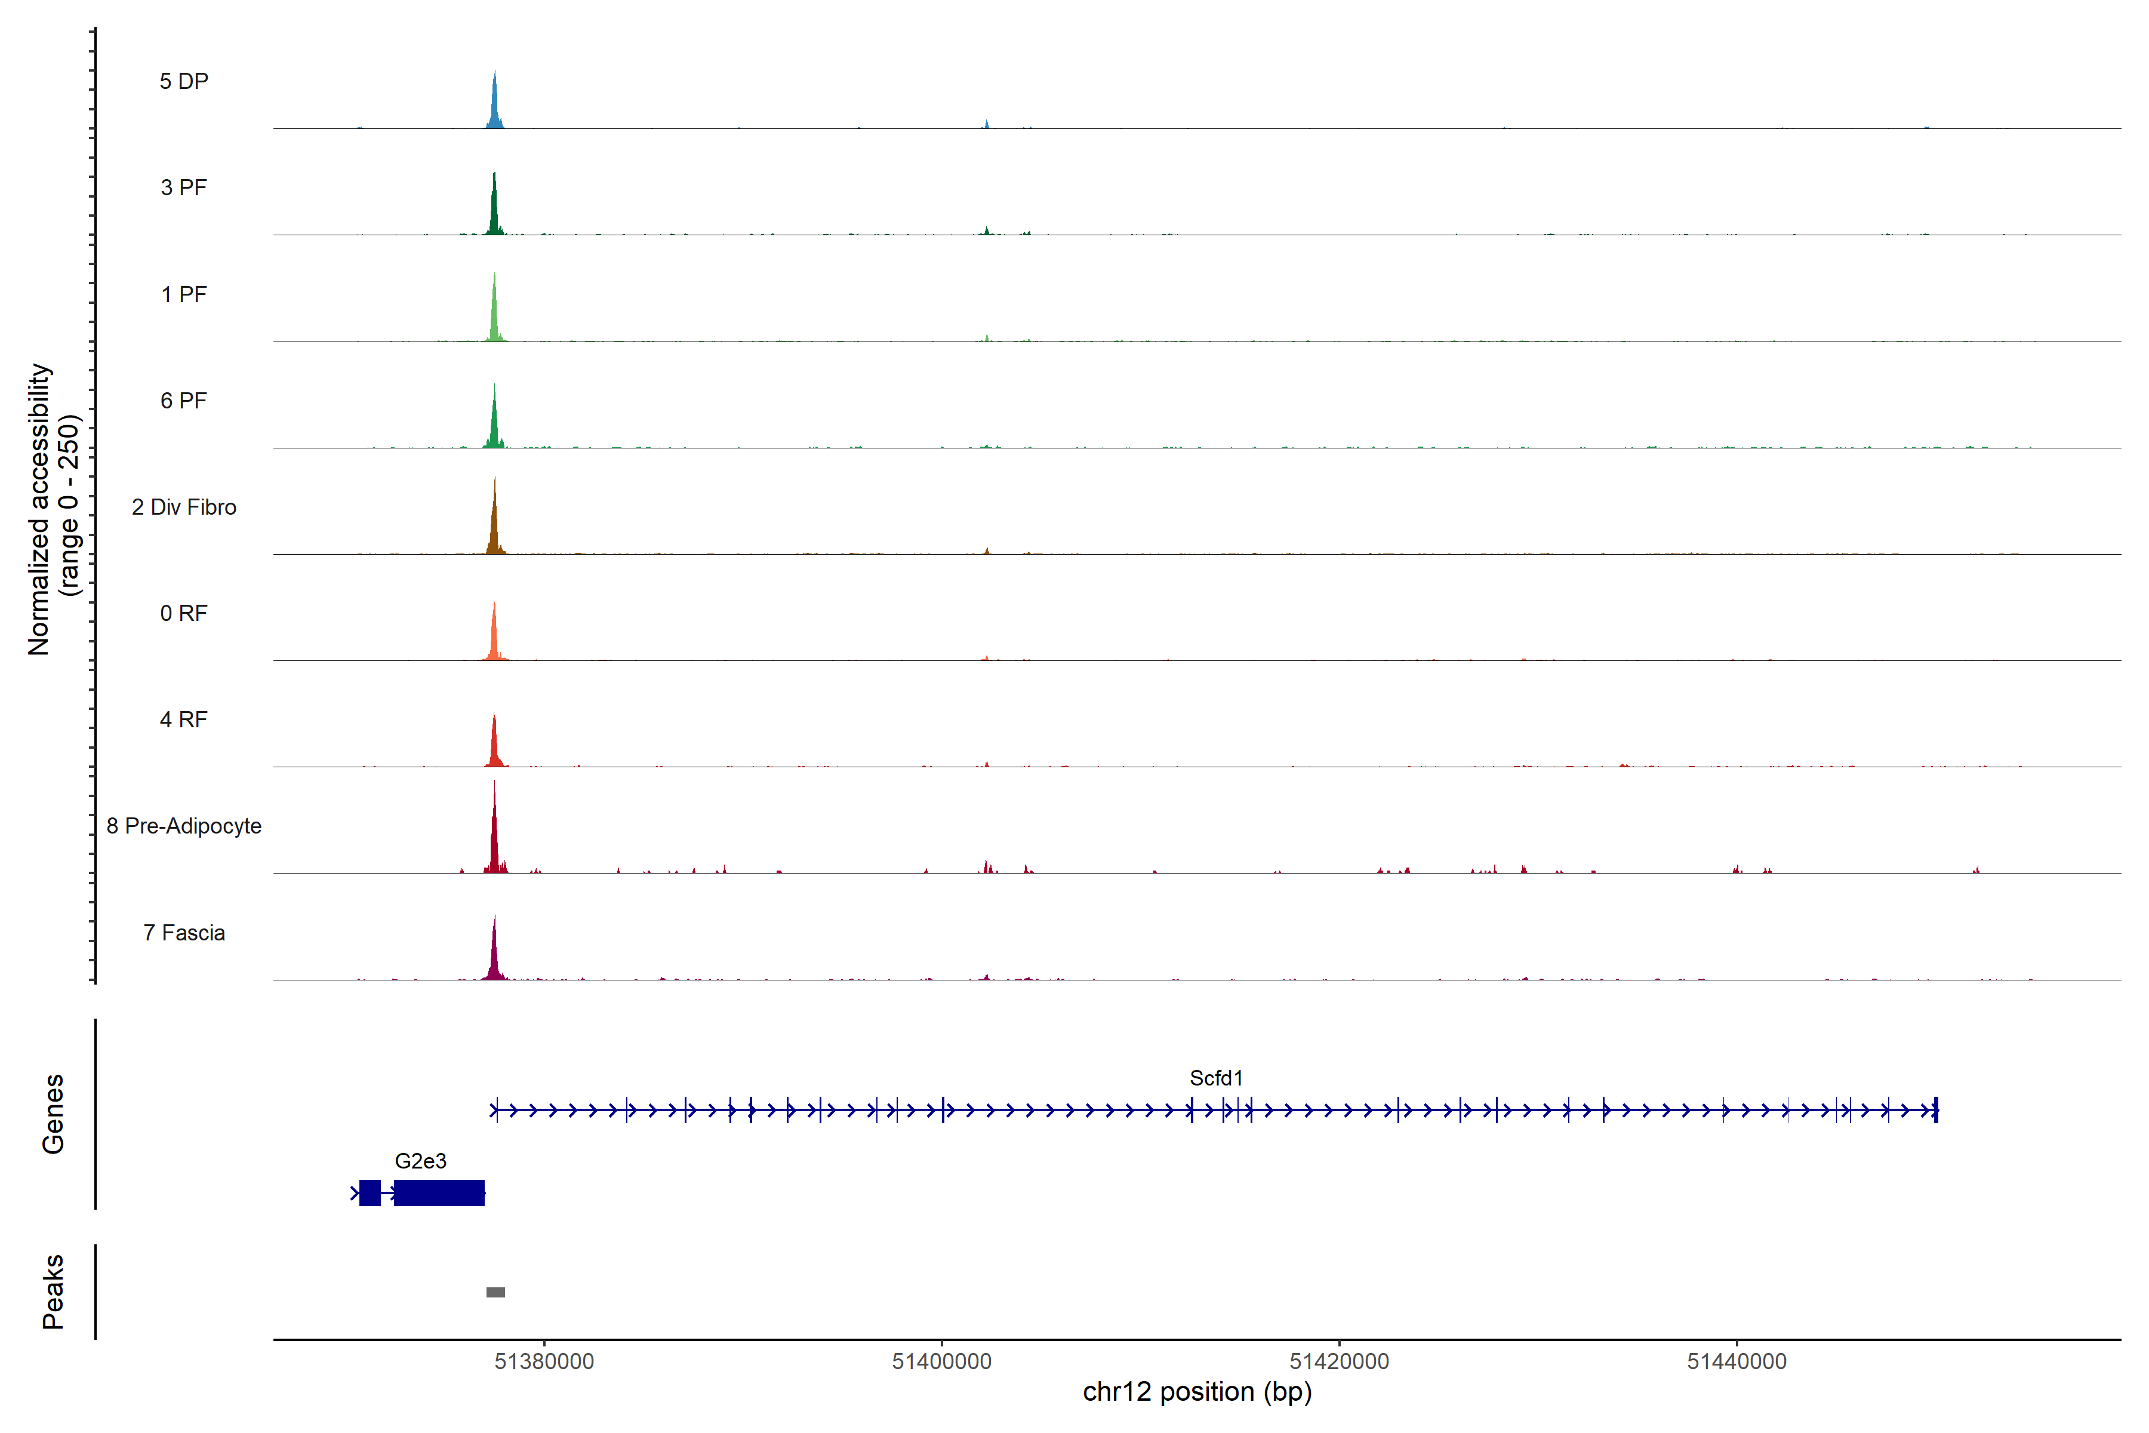The image size is (2149, 1433).
Task: Click the 4 RF track label
Action: (x=184, y=719)
